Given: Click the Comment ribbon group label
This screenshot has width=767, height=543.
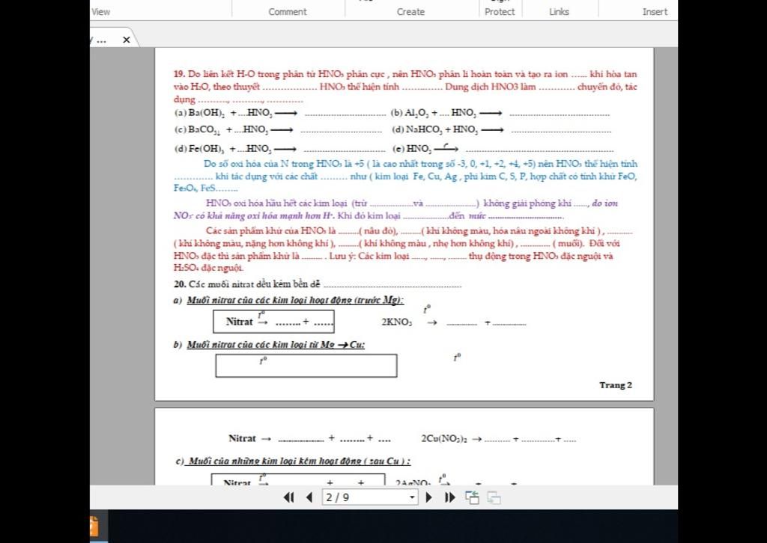Looking at the screenshot, I should click(x=287, y=12).
